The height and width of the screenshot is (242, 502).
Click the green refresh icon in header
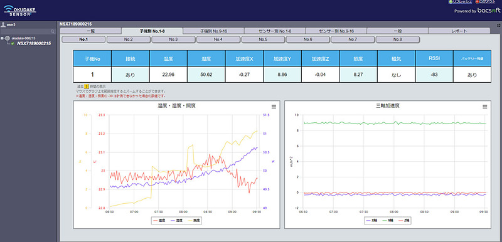(x=451, y=2)
